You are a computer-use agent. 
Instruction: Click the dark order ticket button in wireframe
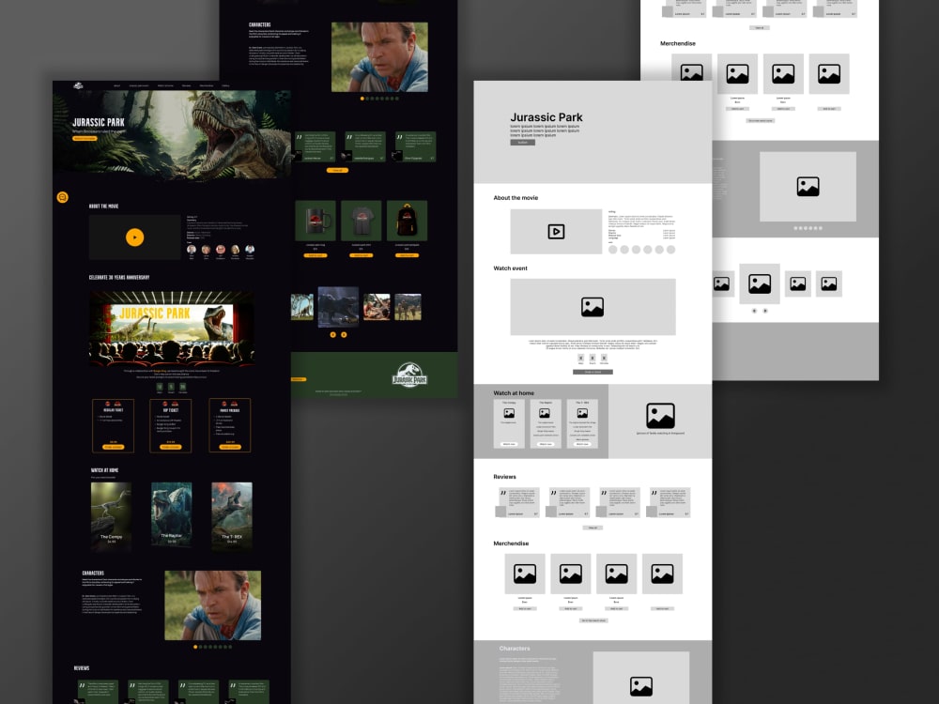(593, 372)
